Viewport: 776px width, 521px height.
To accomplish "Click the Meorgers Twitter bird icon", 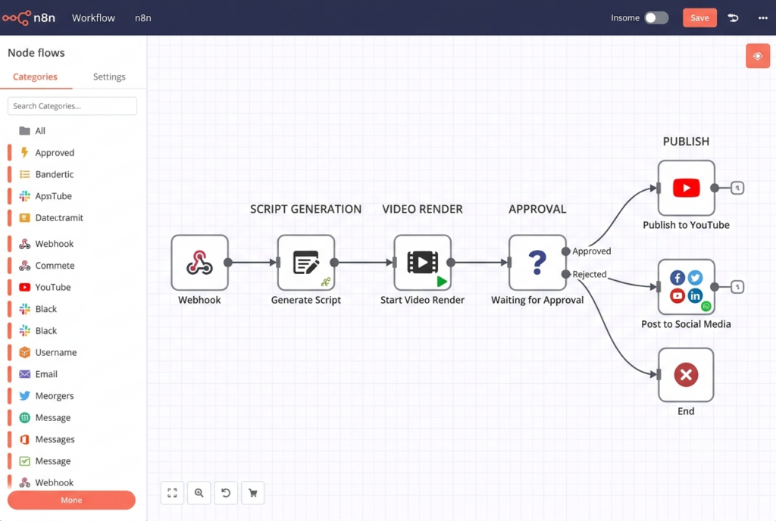I will pyautogui.click(x=24, y=396).
